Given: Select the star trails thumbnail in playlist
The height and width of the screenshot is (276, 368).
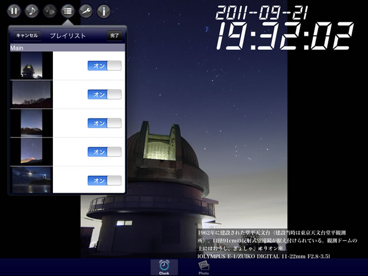Looking at the screenshot, I should 32,94.
